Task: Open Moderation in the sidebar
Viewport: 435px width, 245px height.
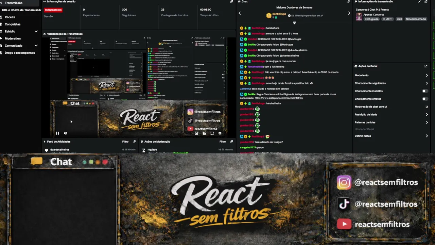Action: [13, 38]
